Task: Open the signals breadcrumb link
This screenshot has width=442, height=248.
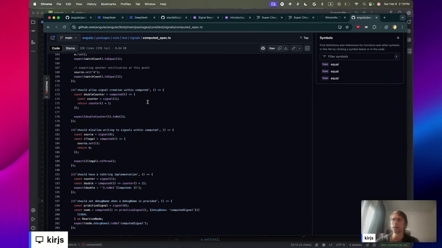Action: [x=135, y=38]
